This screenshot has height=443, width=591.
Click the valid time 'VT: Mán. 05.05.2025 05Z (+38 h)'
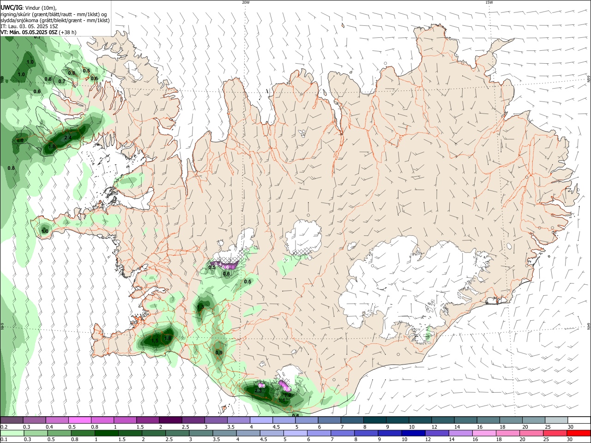pos(38,32)
